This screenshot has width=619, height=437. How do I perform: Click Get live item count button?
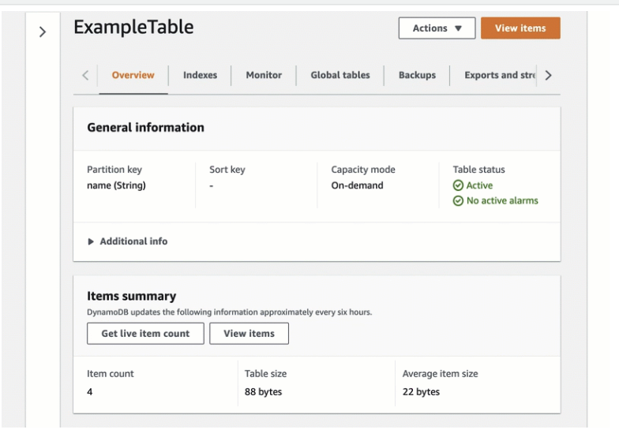(x=145, y=334)
